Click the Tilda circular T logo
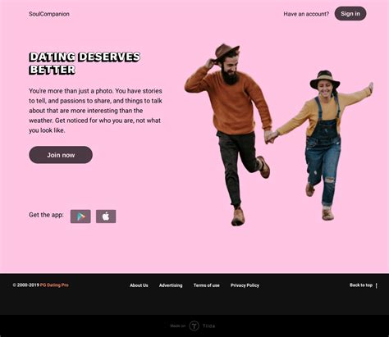Viewport: 389px width, 337px height. [194, 326]
